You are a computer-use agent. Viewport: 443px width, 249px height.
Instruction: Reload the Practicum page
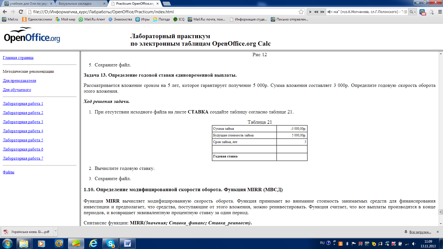pyautogui.click(x=21, y=12)
